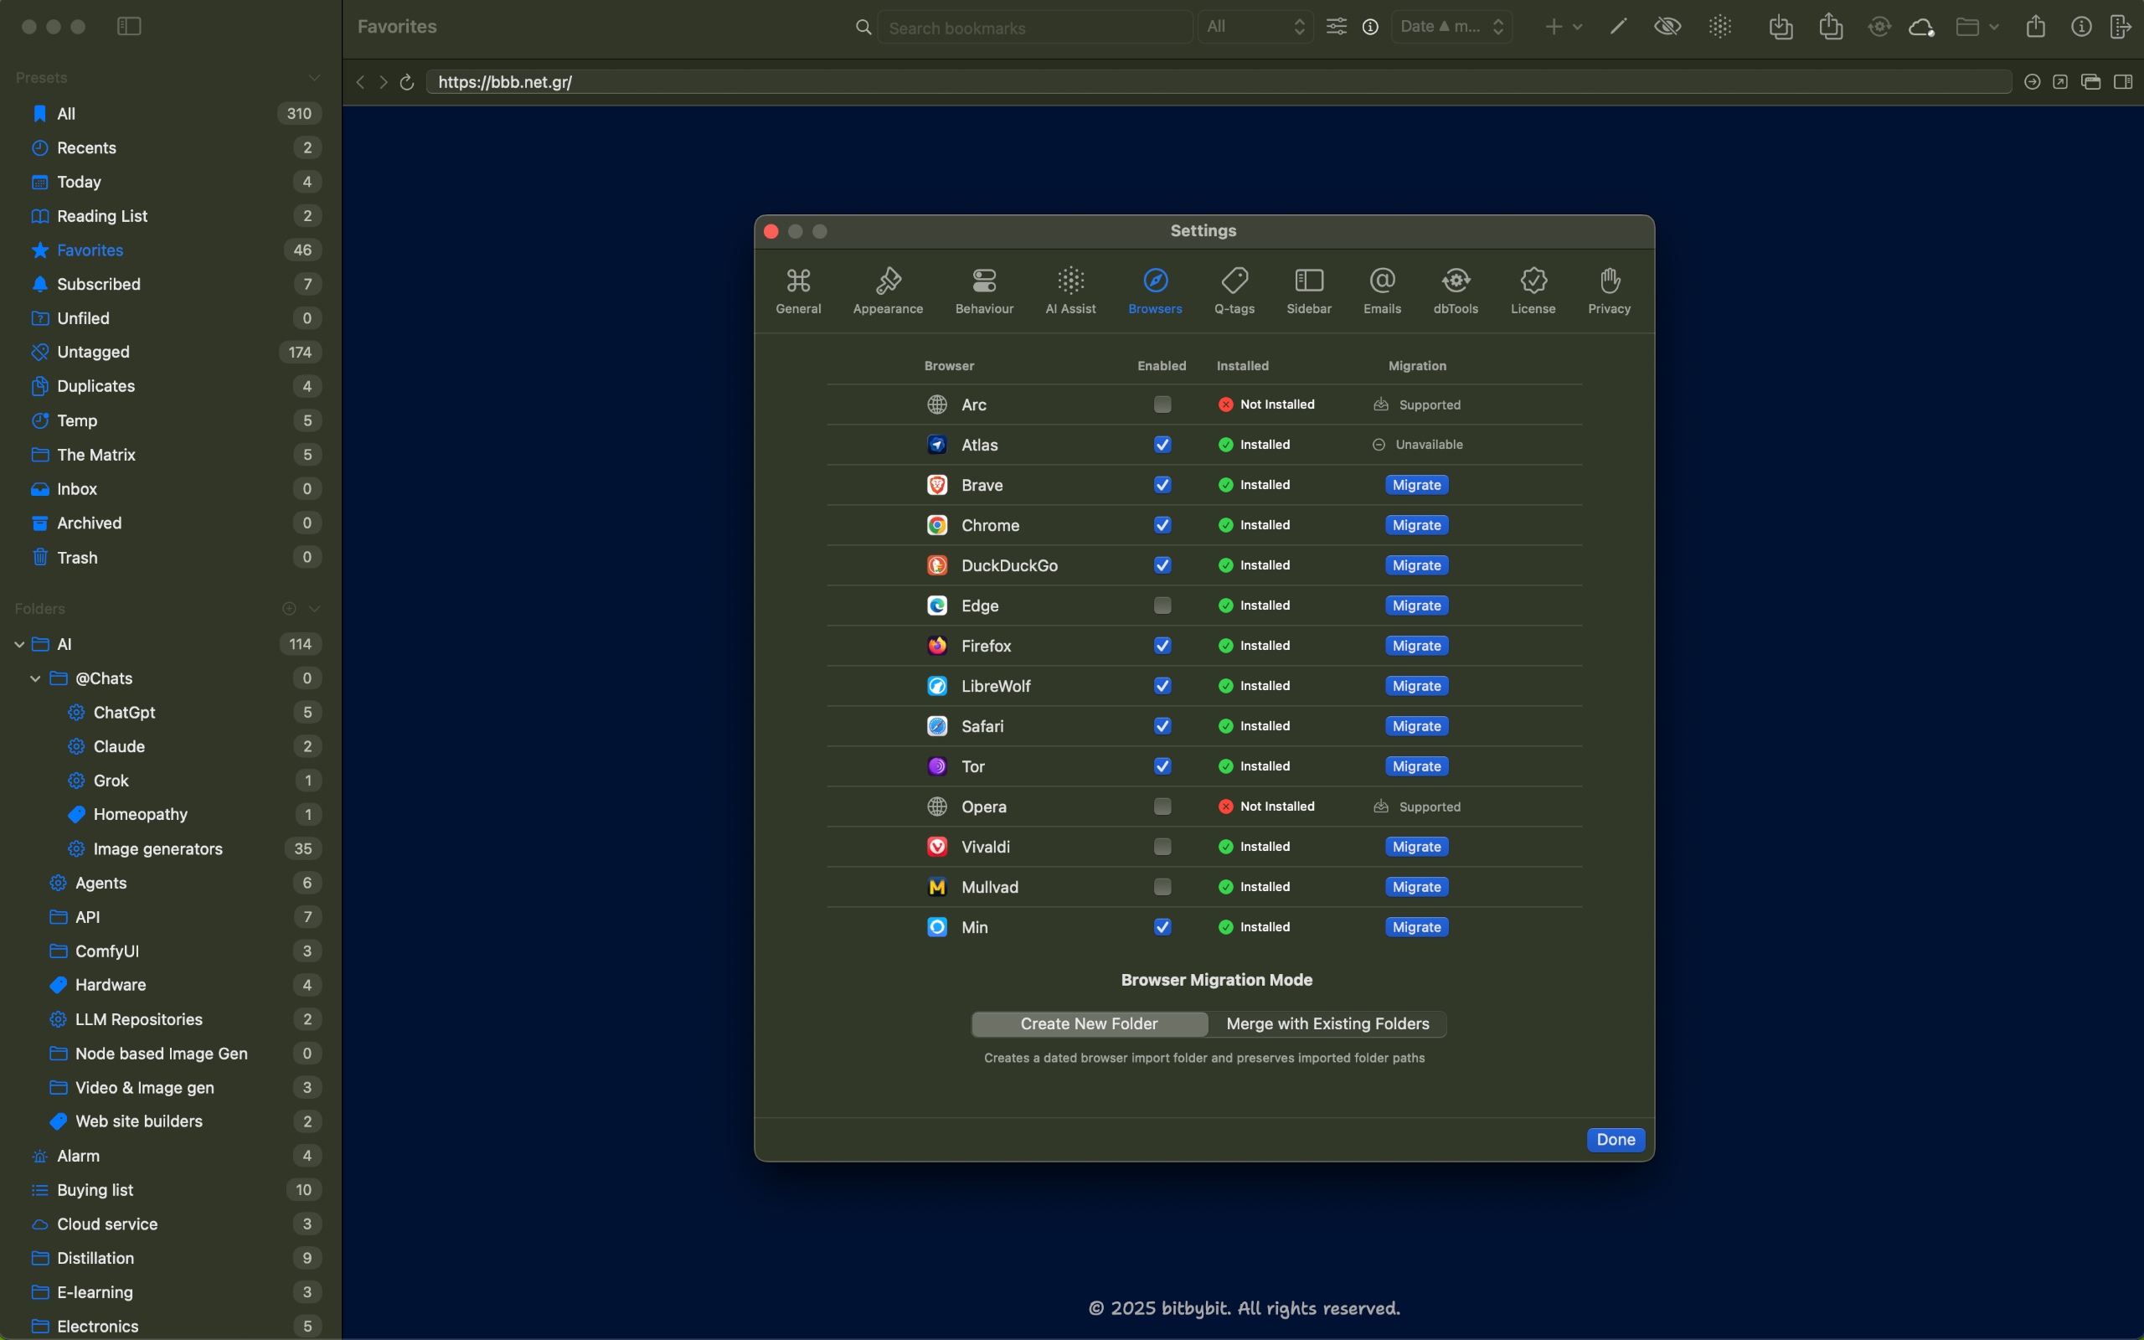Open the All filter dropdown
Viewport: 2144px width, 1340px height.
[x=1255, y=27]
